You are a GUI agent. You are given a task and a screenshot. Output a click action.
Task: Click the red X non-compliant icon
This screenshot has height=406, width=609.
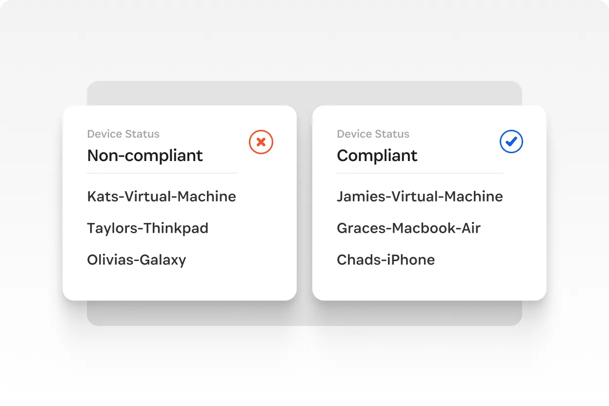[261, 142]
